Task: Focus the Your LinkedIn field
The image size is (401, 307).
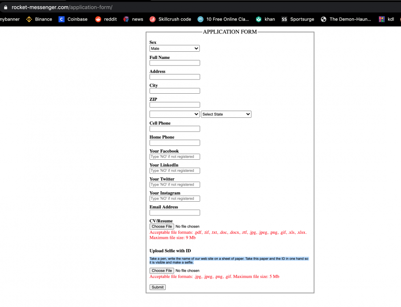Action: click(x=175, y=170)
